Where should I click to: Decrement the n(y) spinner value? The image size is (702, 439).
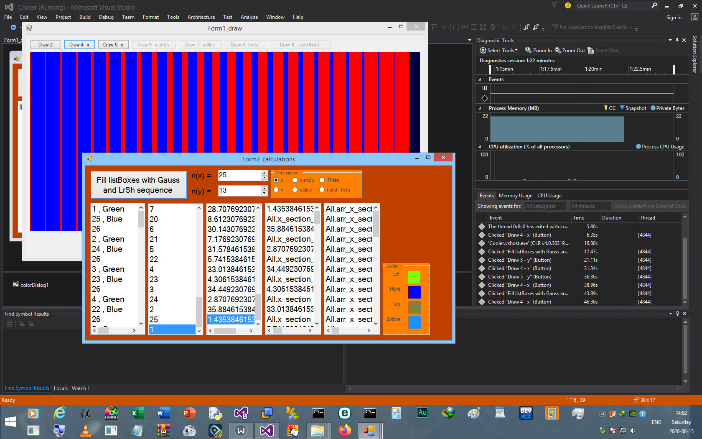[264, 193]
